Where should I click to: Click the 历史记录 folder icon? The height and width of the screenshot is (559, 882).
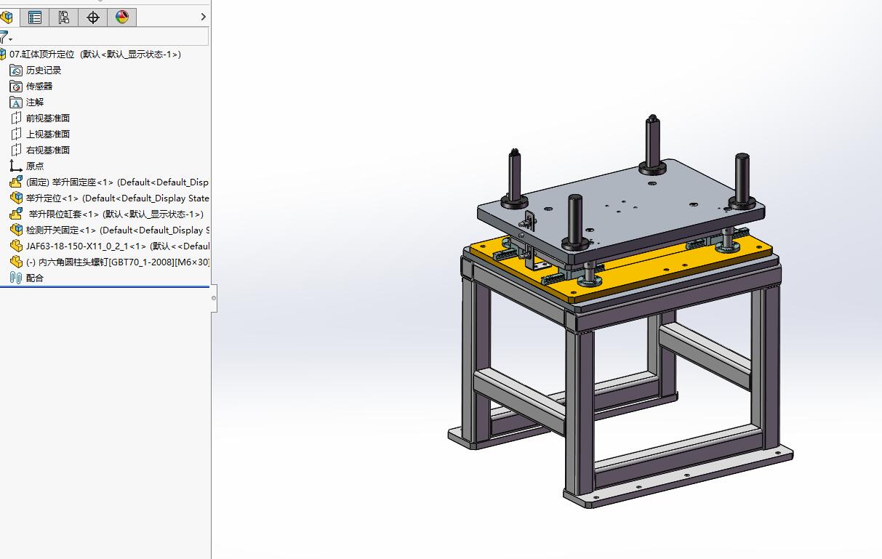click(16, 71)
